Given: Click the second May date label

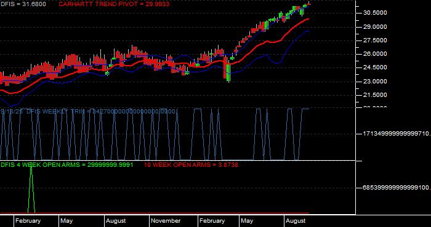Looking at the screenshot, I should click(247, 221).
